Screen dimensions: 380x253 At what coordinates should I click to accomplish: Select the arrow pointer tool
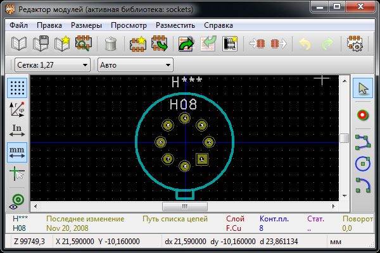click(362, 88)
